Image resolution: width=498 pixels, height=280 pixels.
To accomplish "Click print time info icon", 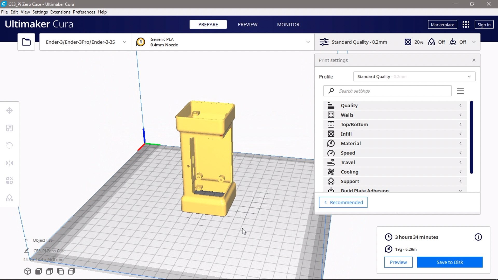I will 478,237.
